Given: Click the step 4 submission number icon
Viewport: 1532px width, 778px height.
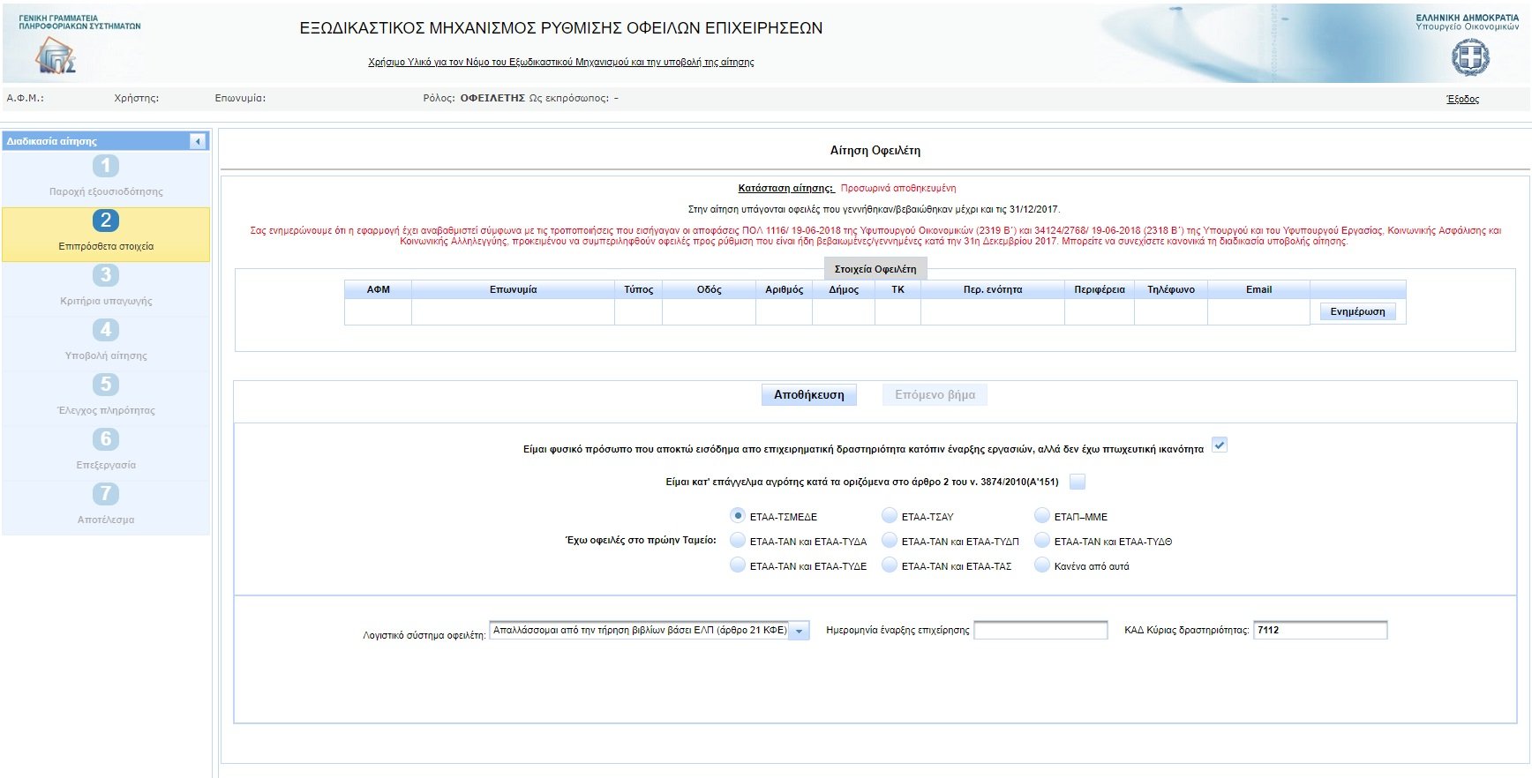Looking at the screenshot, I should point(106,330).
